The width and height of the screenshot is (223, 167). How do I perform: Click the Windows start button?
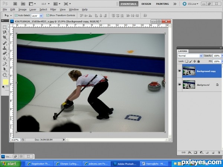(x=10, y=164)
